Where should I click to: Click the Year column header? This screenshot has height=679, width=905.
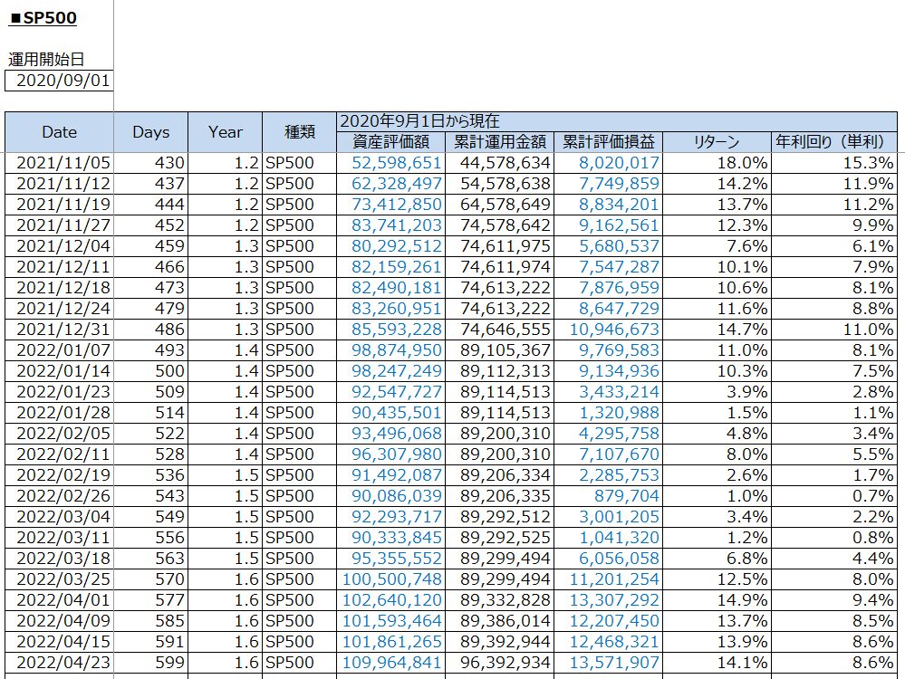[225, 132]
